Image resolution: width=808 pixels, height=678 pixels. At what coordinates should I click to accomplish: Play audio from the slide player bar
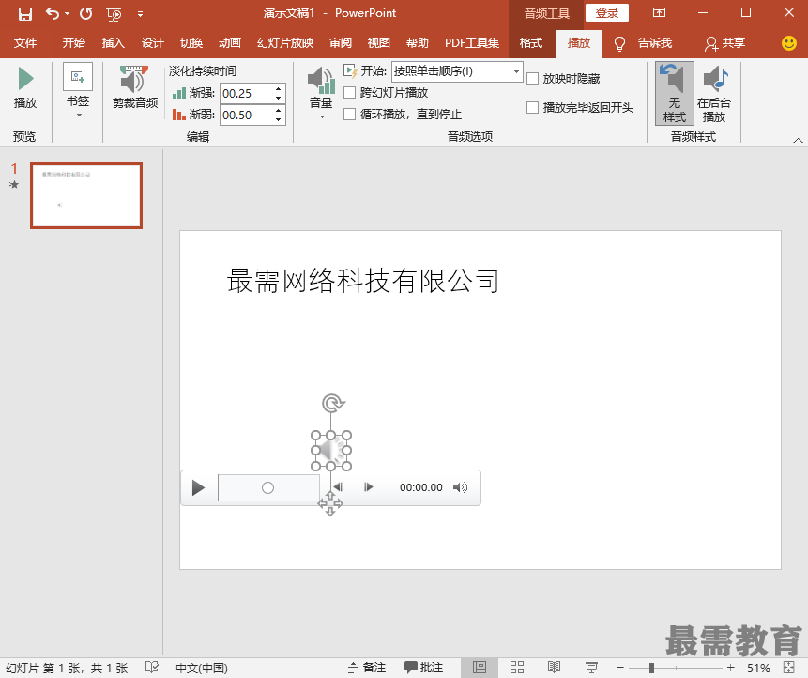198,487
